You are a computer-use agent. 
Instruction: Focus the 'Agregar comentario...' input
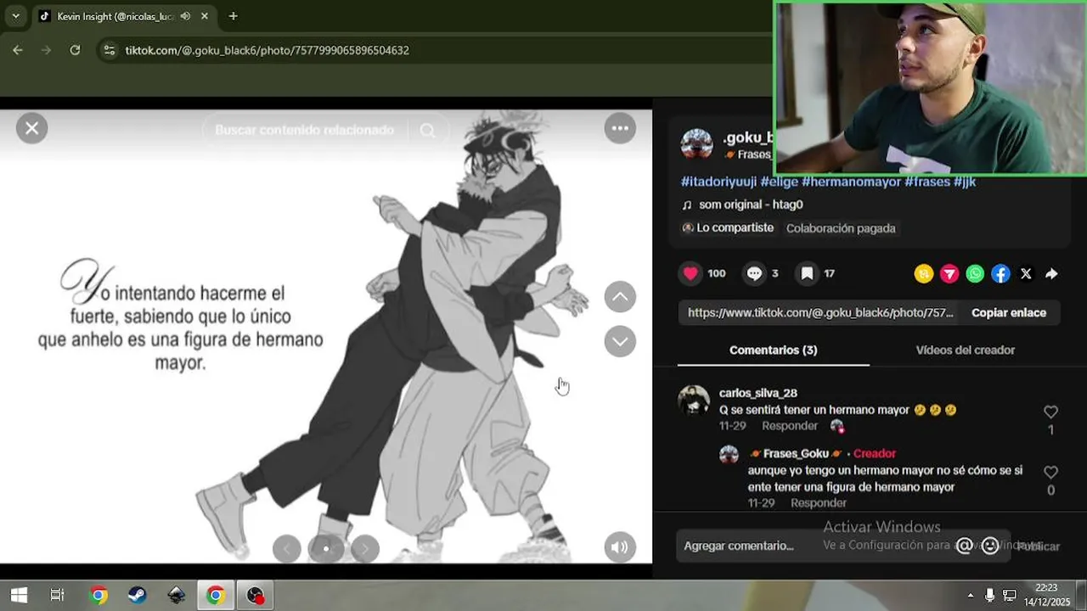point(814,546)
